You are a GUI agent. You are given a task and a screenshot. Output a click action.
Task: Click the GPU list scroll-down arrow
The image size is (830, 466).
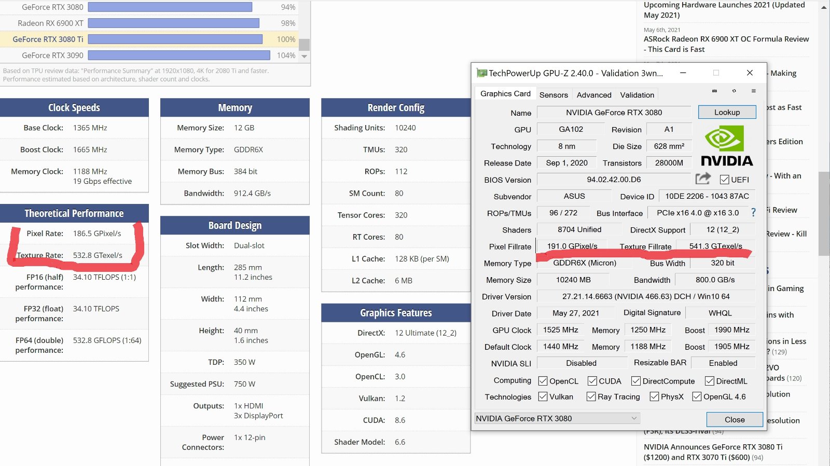(x=305, y=56)
